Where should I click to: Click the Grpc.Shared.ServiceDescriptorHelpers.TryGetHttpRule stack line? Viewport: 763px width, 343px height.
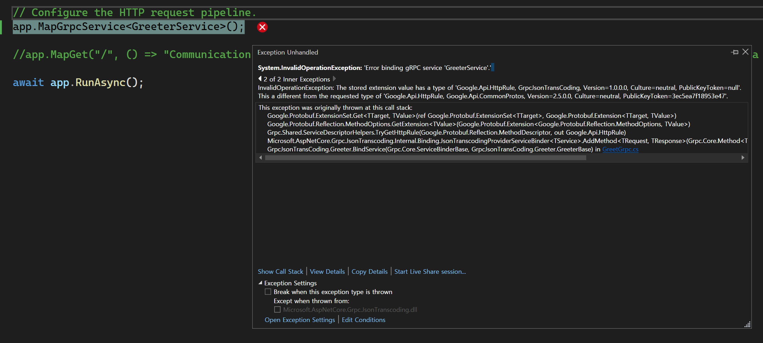click(446, 133)
